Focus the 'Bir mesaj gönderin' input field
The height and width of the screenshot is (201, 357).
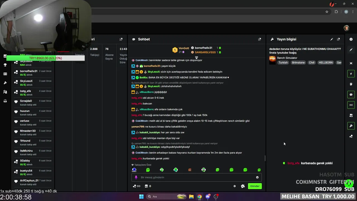pos(197,177)
